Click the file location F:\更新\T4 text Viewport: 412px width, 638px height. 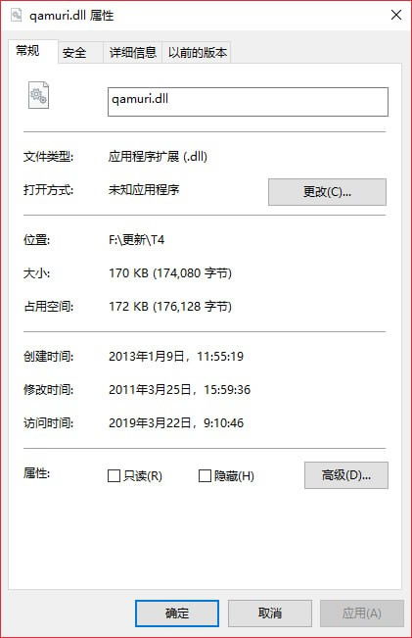[137, 240]
